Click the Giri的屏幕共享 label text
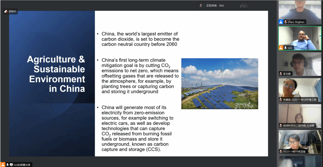Image resolution: width=323 pixels, height=167 pixels. (x=22, y=165)
